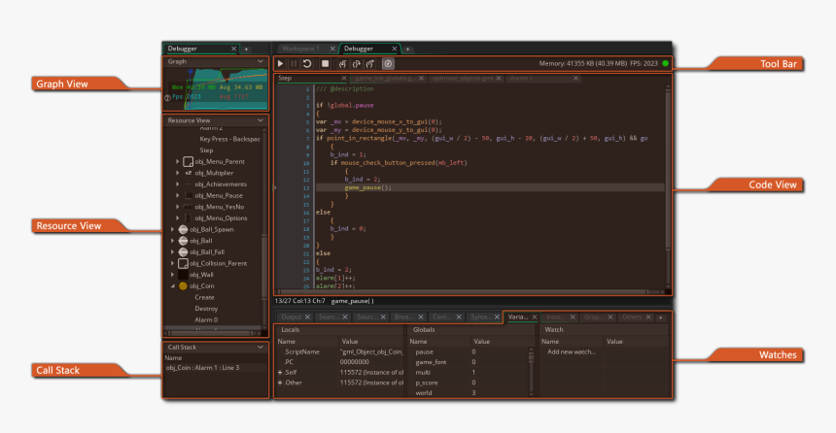Add new tab after Others tab
This screenshot has width=836, height=433.
[x=661, y=317]
